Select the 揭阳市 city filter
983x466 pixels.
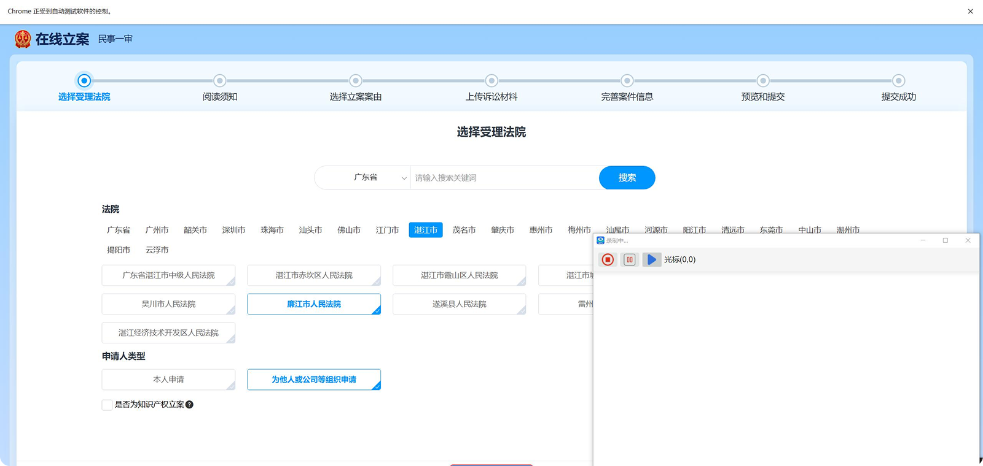[119, 250]
